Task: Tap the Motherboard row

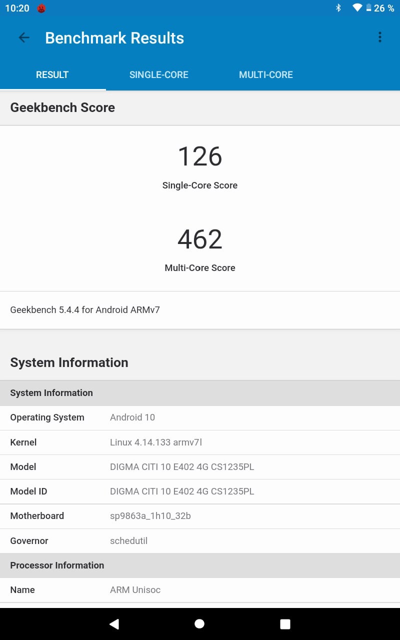Action: [200, 516]
